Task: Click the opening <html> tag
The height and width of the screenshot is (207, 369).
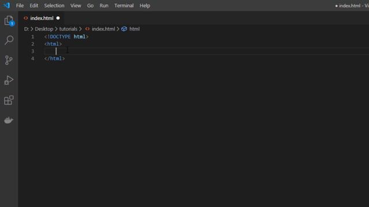Action: [x=53, y=44]
